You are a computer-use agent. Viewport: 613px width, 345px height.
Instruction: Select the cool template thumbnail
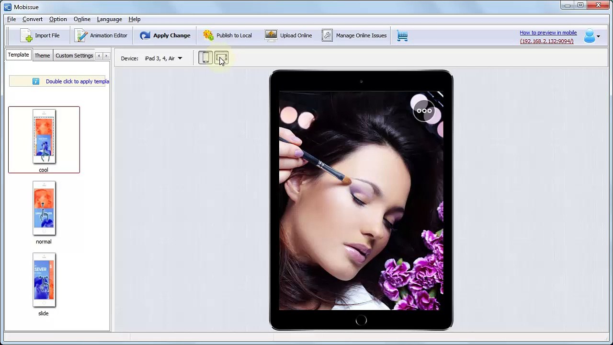pyautogui.click(x=44, y=137)
